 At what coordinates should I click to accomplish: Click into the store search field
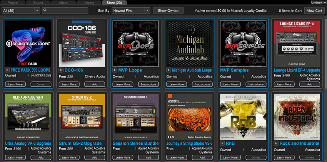(x=65, y=10)
